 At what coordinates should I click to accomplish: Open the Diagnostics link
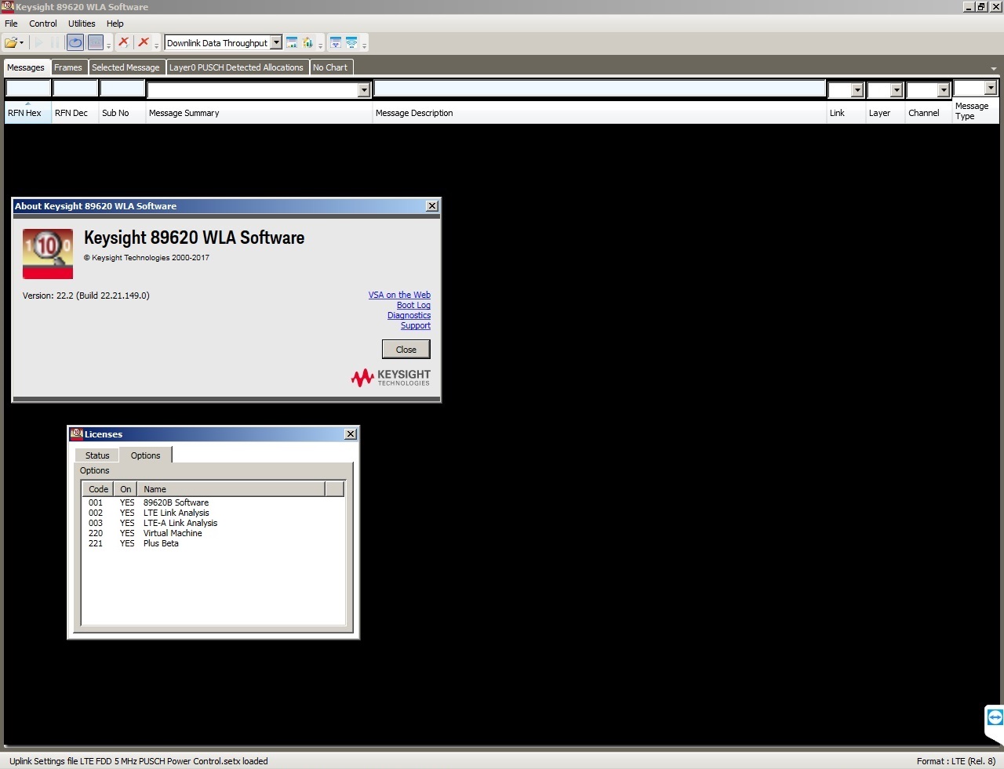[409, 315]
